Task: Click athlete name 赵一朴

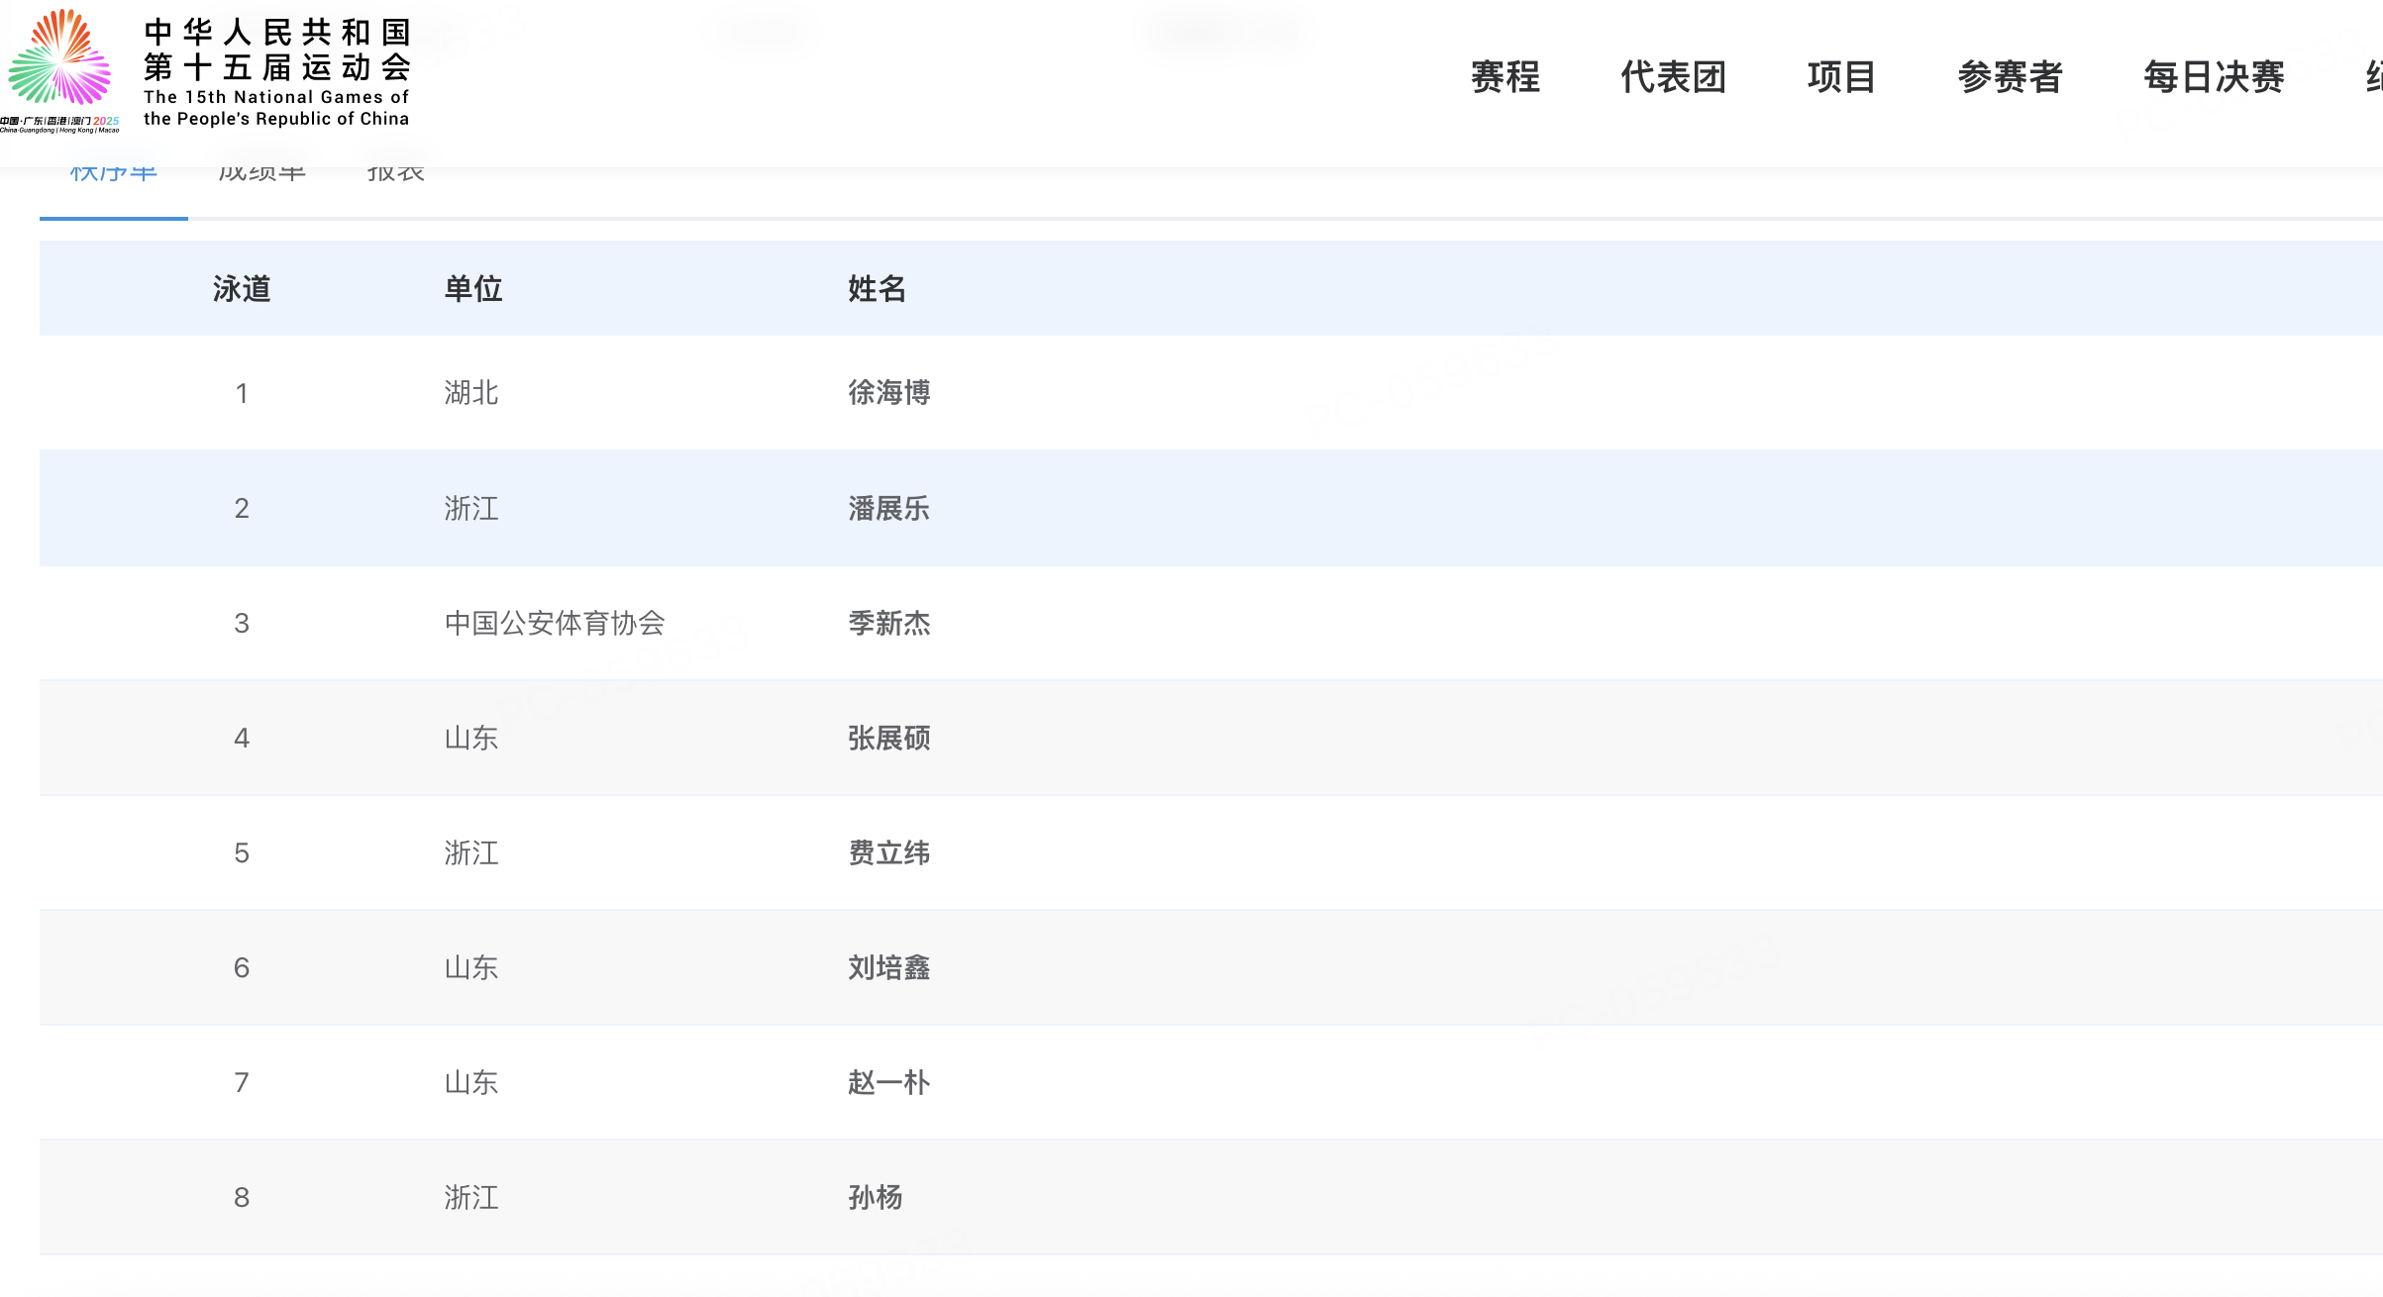Action: [888, 1083]
